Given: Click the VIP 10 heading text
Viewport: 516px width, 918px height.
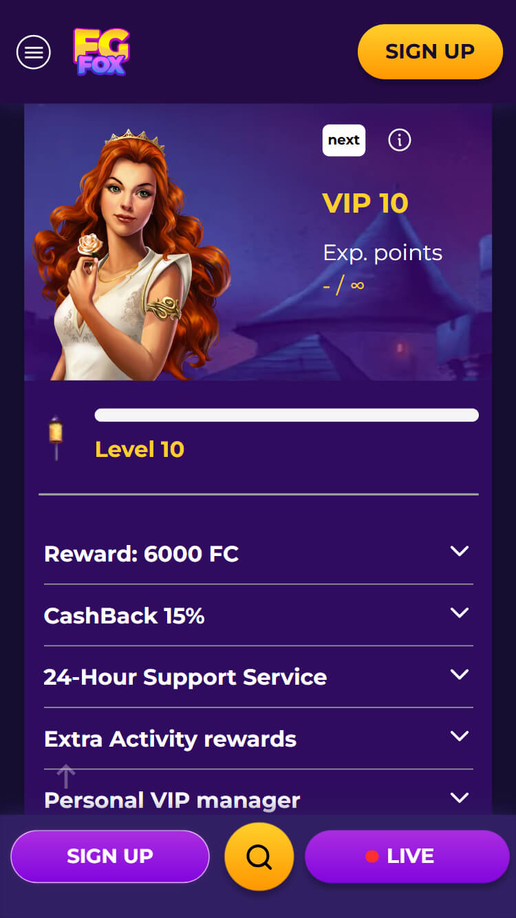Looking at the screenshot, I should [365, 203].
